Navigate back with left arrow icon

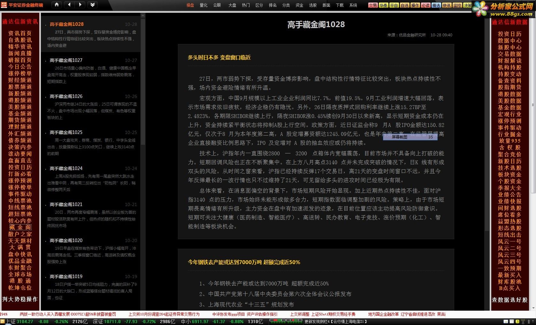tap(69, 5)
